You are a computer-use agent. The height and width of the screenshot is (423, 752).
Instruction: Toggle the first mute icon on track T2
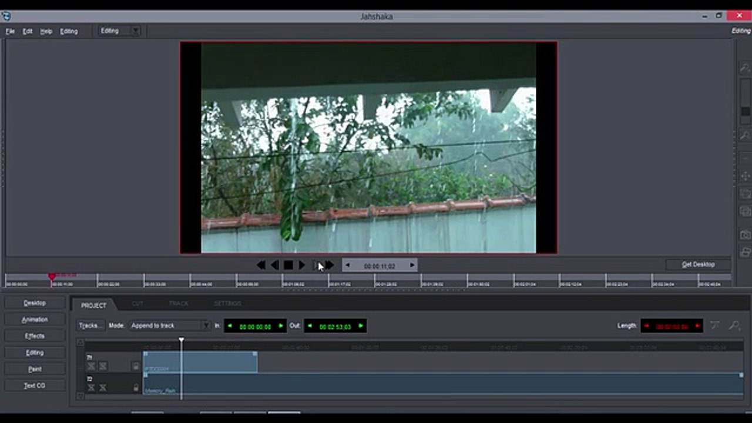pyautogui.click(x=91, y=388)
